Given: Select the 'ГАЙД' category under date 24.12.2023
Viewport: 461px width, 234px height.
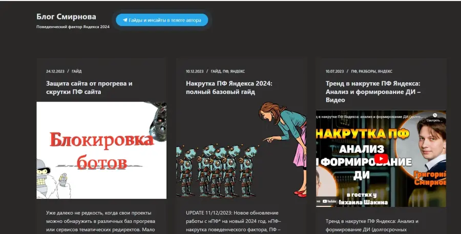Looking at the screenshot, I should (x=76, y=71).
